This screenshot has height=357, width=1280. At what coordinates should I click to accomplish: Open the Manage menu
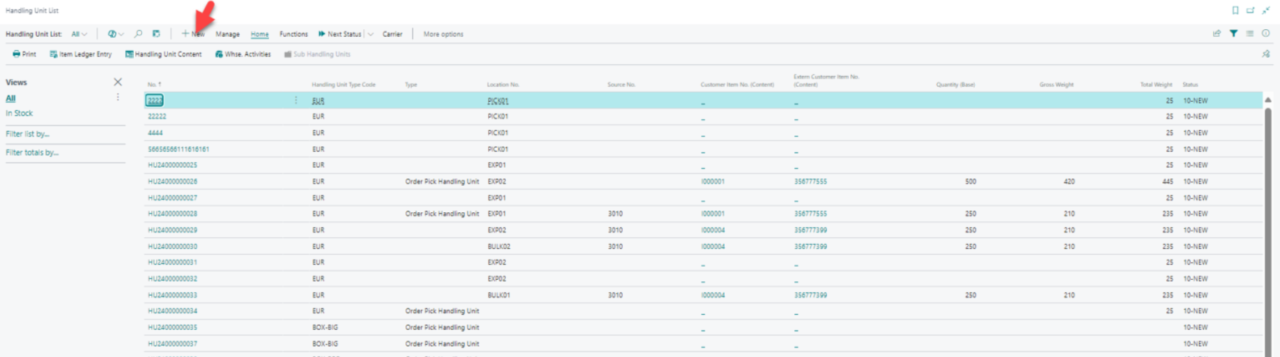[x=227, y=34]
